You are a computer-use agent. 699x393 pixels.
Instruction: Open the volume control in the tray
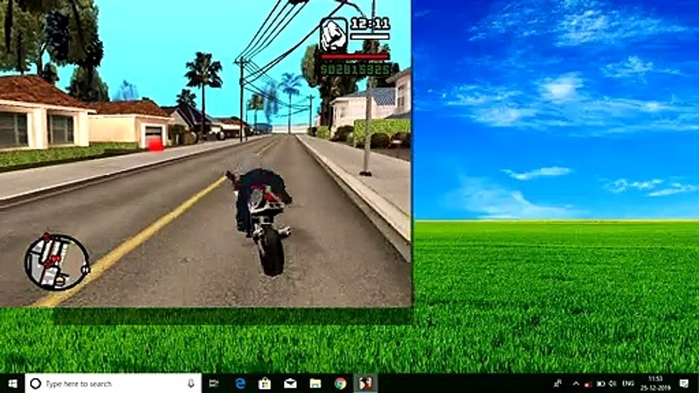click(x=612, y=383)
